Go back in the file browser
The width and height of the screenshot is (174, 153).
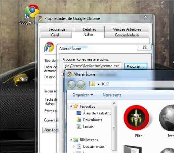click(x=71, y=84)
